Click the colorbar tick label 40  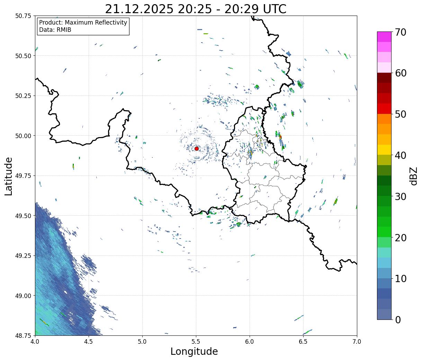[x=401, y=155]
